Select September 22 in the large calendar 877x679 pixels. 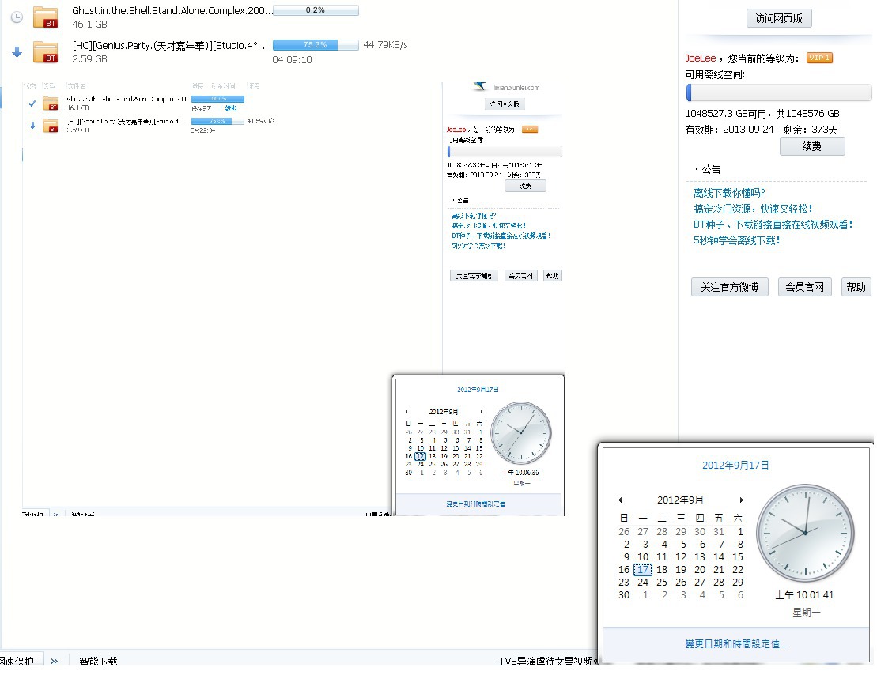[738, 569]
